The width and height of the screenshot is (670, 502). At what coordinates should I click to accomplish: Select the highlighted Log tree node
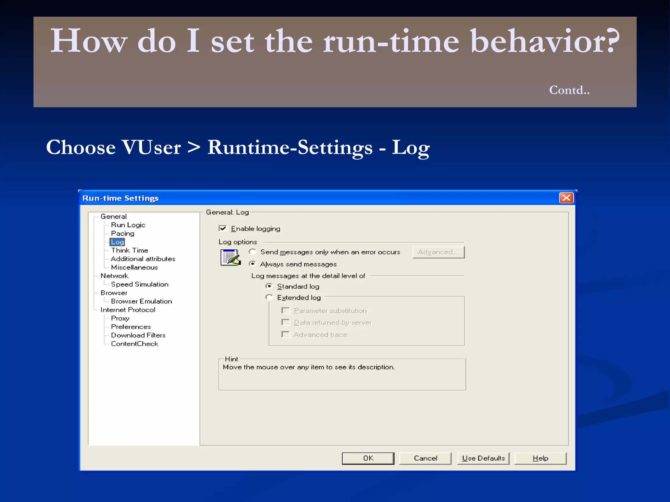click(x=117, y=242)
